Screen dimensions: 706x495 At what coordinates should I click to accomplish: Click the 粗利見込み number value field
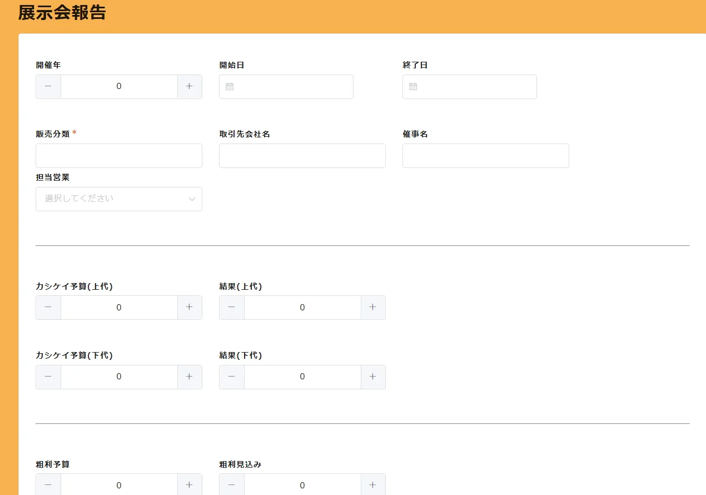pyautogui.click(x=302, y=484)
